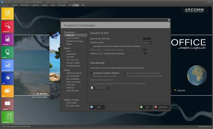Select Callbook & Internet entry
This screenshot has width=213, height=129.
point(74,73)
